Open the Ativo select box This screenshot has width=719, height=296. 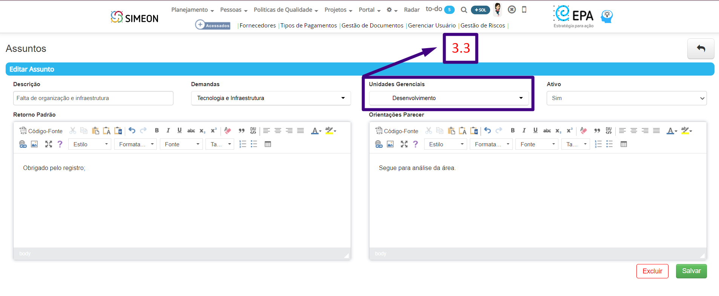point(627,98)
